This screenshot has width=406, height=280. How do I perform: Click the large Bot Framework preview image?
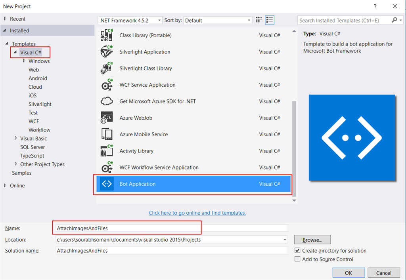pyautogui.click(x=352, y=137)
